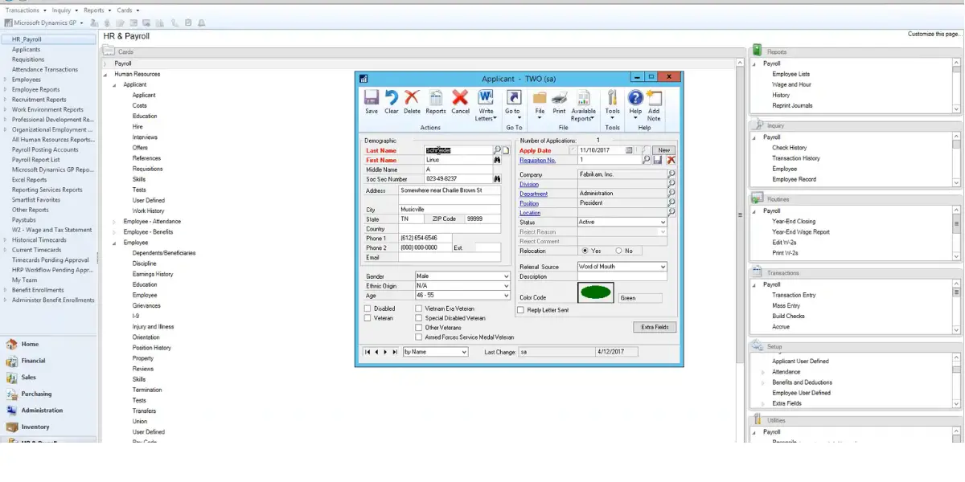965x482 pixels.
Task: Click the City field showing Musicville
Action: point(450,209)
